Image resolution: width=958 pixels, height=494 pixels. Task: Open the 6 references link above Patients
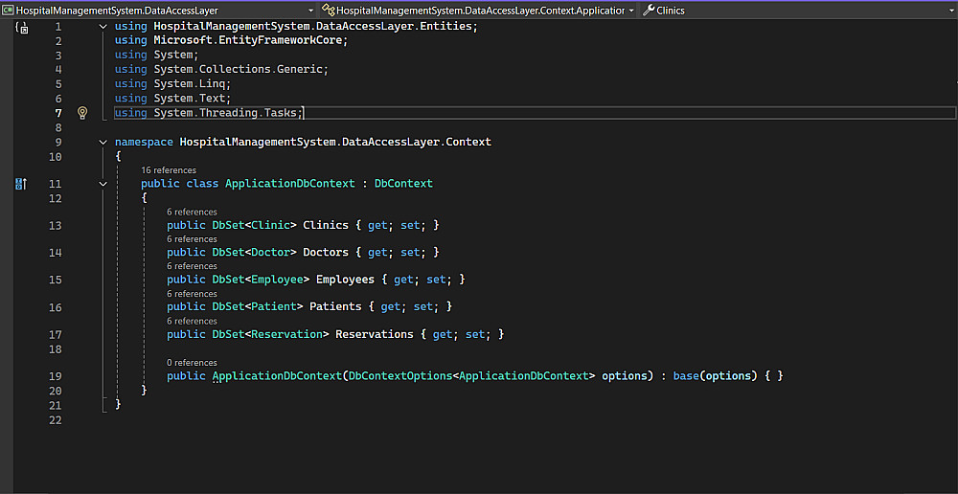192,294
